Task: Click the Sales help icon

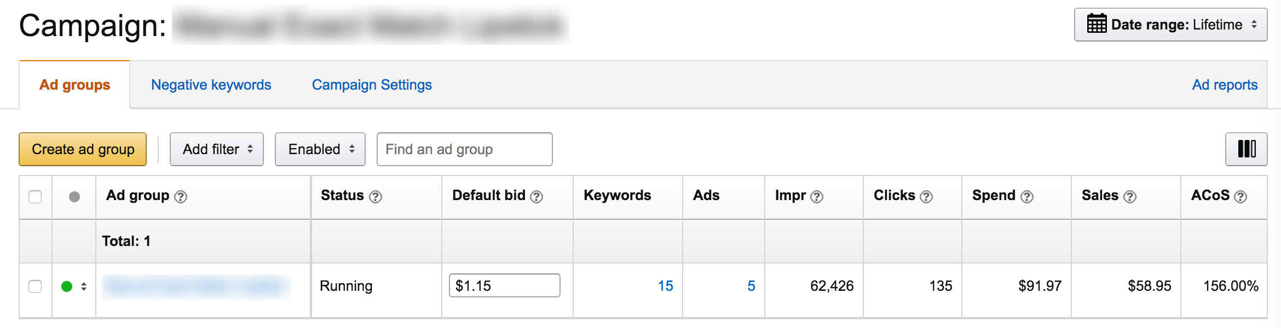Action: [x=1130, y=197]
